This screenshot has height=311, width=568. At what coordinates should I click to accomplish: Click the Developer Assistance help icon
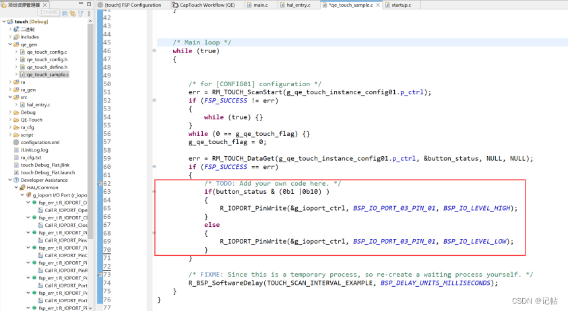(16, 180)
